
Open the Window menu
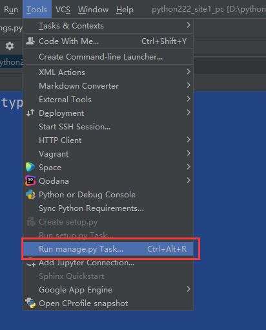93,10
